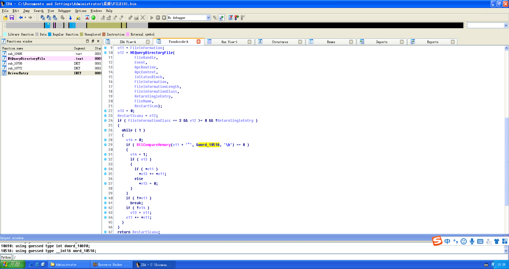Terminate process with the stop icon
The image size is (509, 269).
click(x=164, y=18)
